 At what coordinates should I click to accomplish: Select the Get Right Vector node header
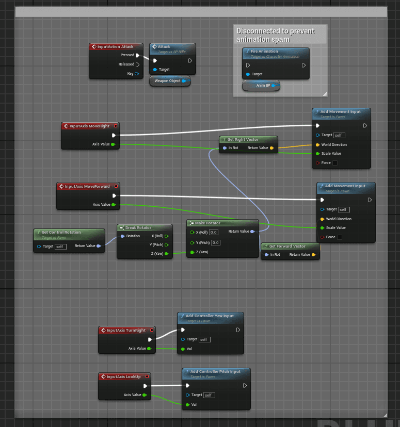248,139
